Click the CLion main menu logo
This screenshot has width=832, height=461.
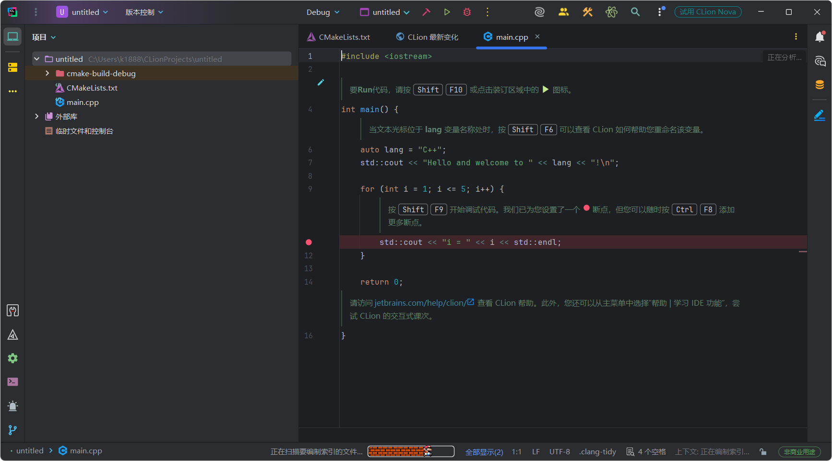coord(12,12)
